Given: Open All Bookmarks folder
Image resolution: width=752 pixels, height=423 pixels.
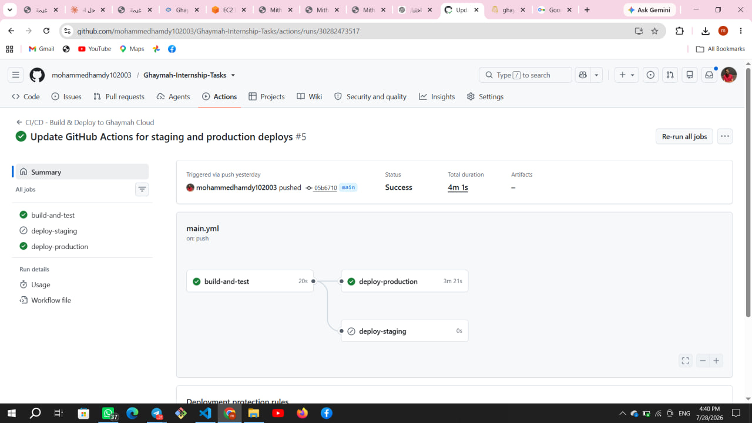Looking at the screenshot, I should point(720,49).
